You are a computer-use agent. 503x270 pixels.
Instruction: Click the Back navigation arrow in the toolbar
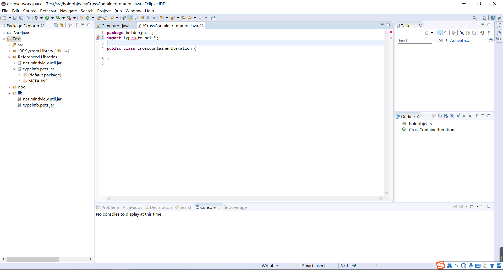pos(190,18)
